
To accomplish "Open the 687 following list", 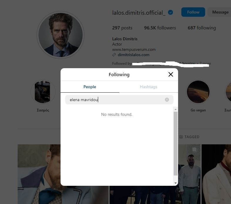I will pyautogui.click(x=202, y=28).
